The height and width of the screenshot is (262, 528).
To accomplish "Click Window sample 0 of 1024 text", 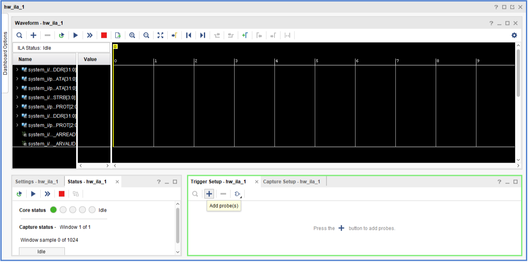I will coord(49,240).
